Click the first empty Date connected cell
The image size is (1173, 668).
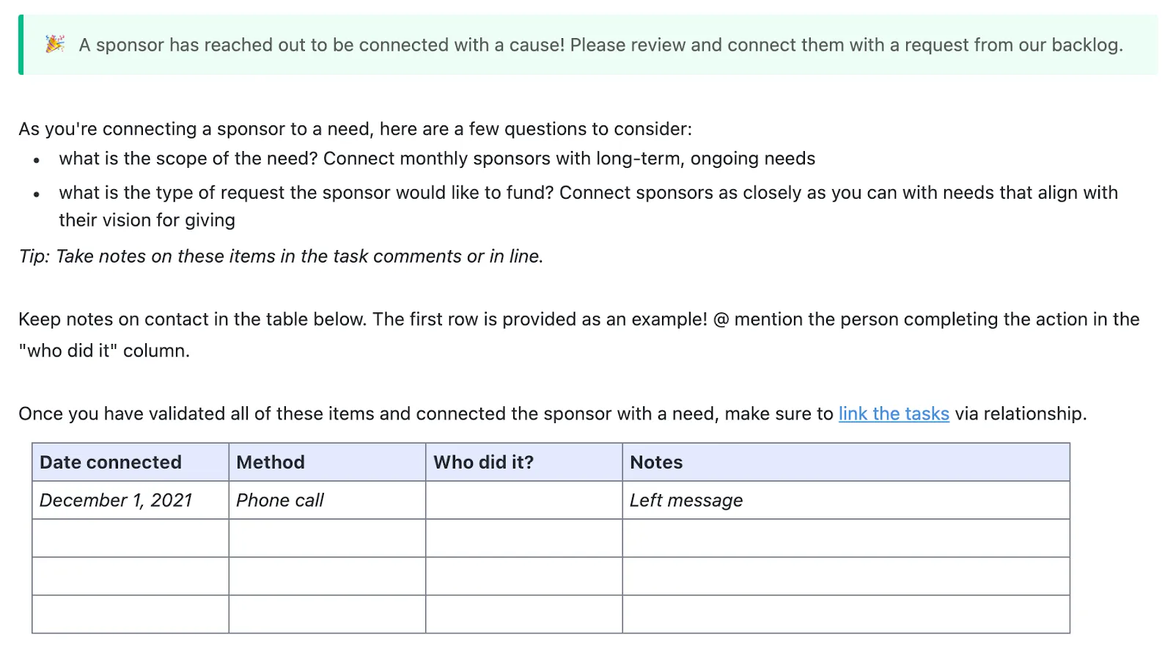click(x=130, y=538)
